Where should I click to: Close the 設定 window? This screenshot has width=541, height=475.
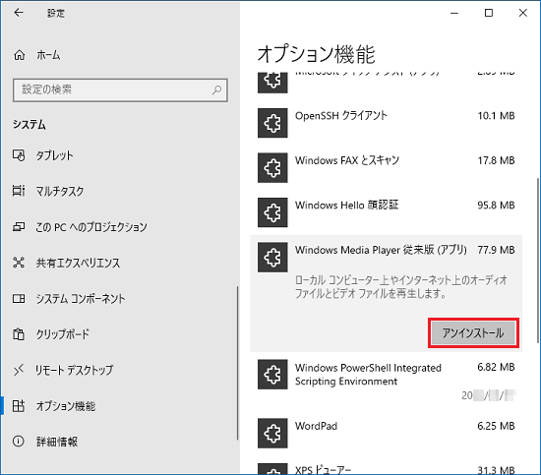(523, 13)
